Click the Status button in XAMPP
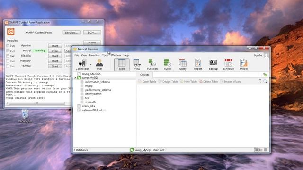Image resolution: width=303 pixels, height=170 pixels. tap(92, 42)
